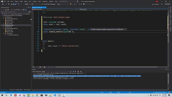Click the yellow warning count indicator
This screenshot has height=97, width=172.
tap(45, 67)
